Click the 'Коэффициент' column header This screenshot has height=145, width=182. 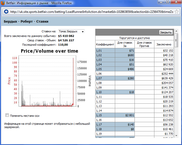pyautogui.click(x=105, y=44)
